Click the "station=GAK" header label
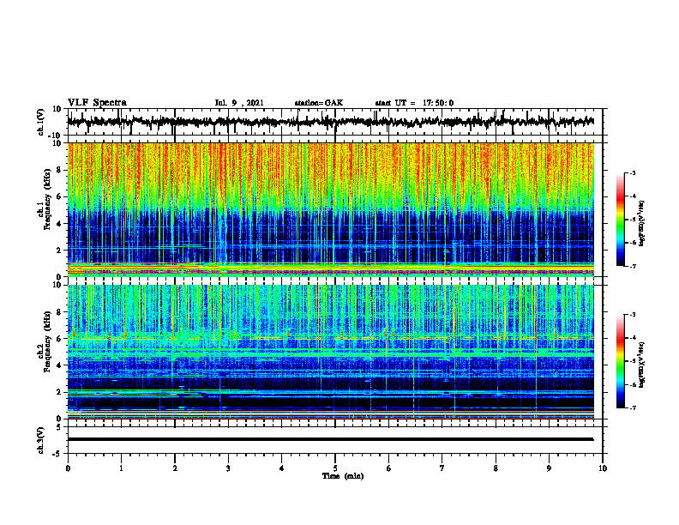 pyautogui.click(x=319, y=103)
